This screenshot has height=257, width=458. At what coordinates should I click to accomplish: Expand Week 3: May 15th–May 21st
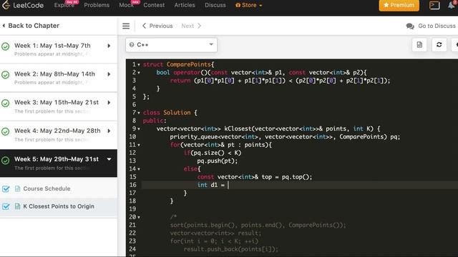(109, 103)
